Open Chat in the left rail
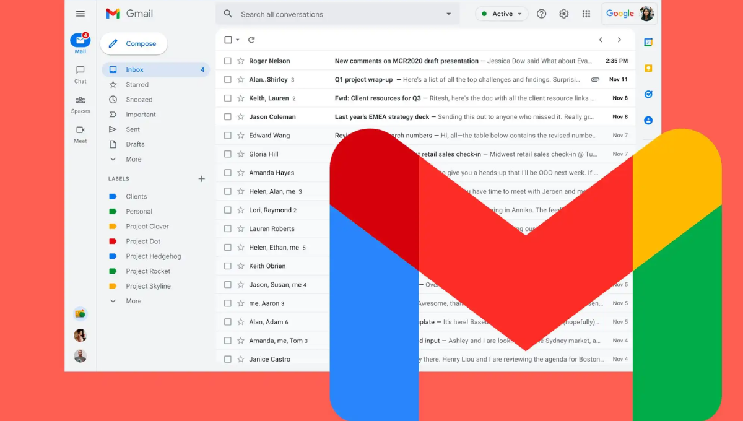 click(x=80, y=74)
